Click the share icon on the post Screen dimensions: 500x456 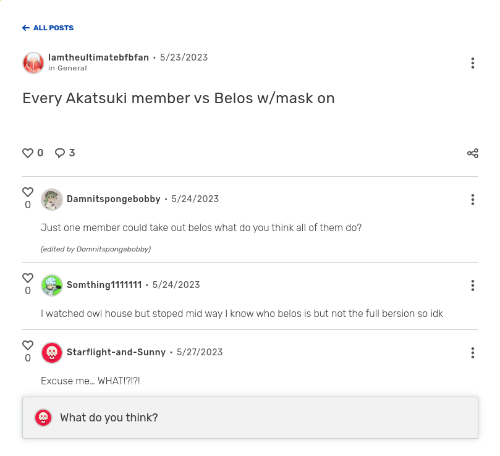click(473, 153)
